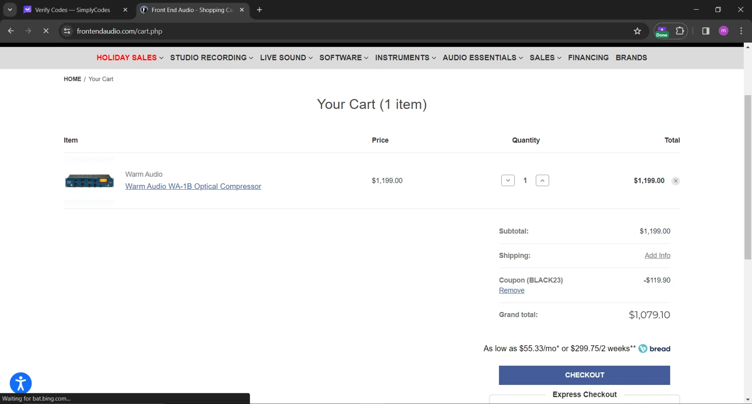Open the Brands page
The width and height of the screenshot is (752, 404).
(x=631, y=58)
